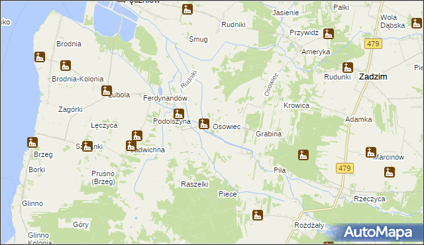The width and height of the screenshot is (424, 245).
Task: Select the Osowiec village label
Action: point(227,126)
